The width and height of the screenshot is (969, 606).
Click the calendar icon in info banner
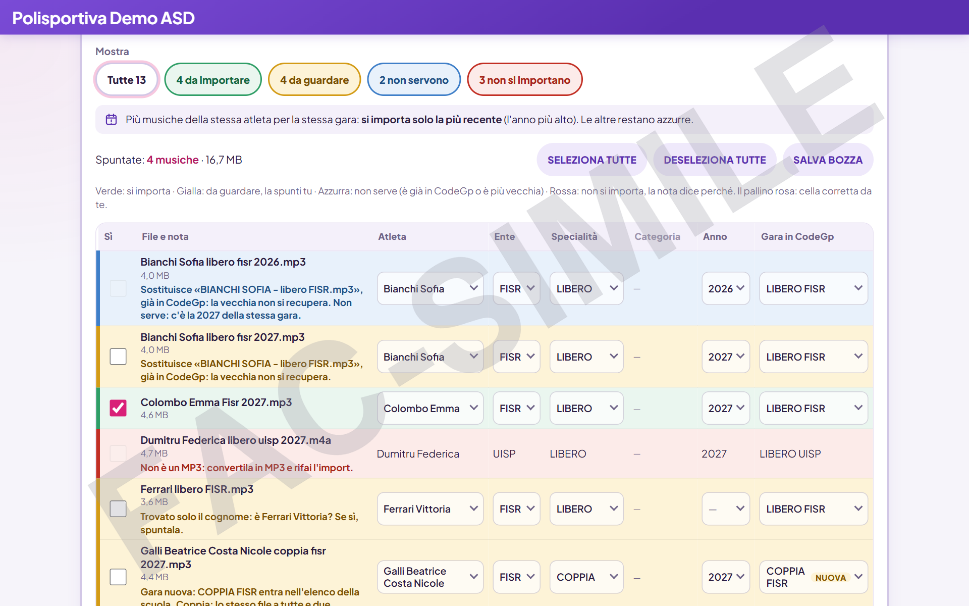111,120
